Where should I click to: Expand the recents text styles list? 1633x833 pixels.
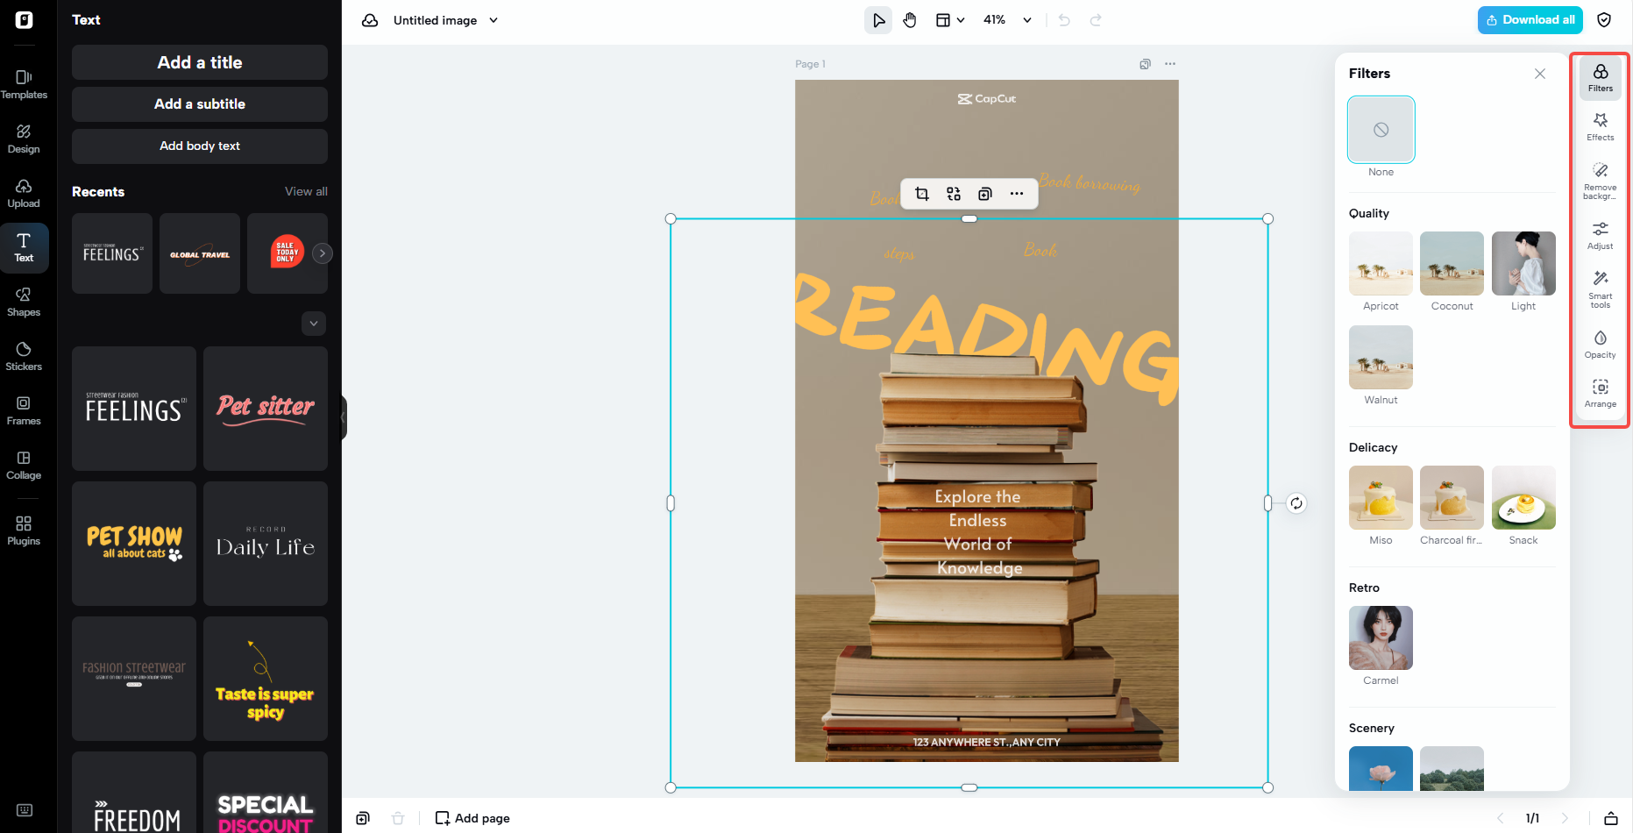coord(313,323)
